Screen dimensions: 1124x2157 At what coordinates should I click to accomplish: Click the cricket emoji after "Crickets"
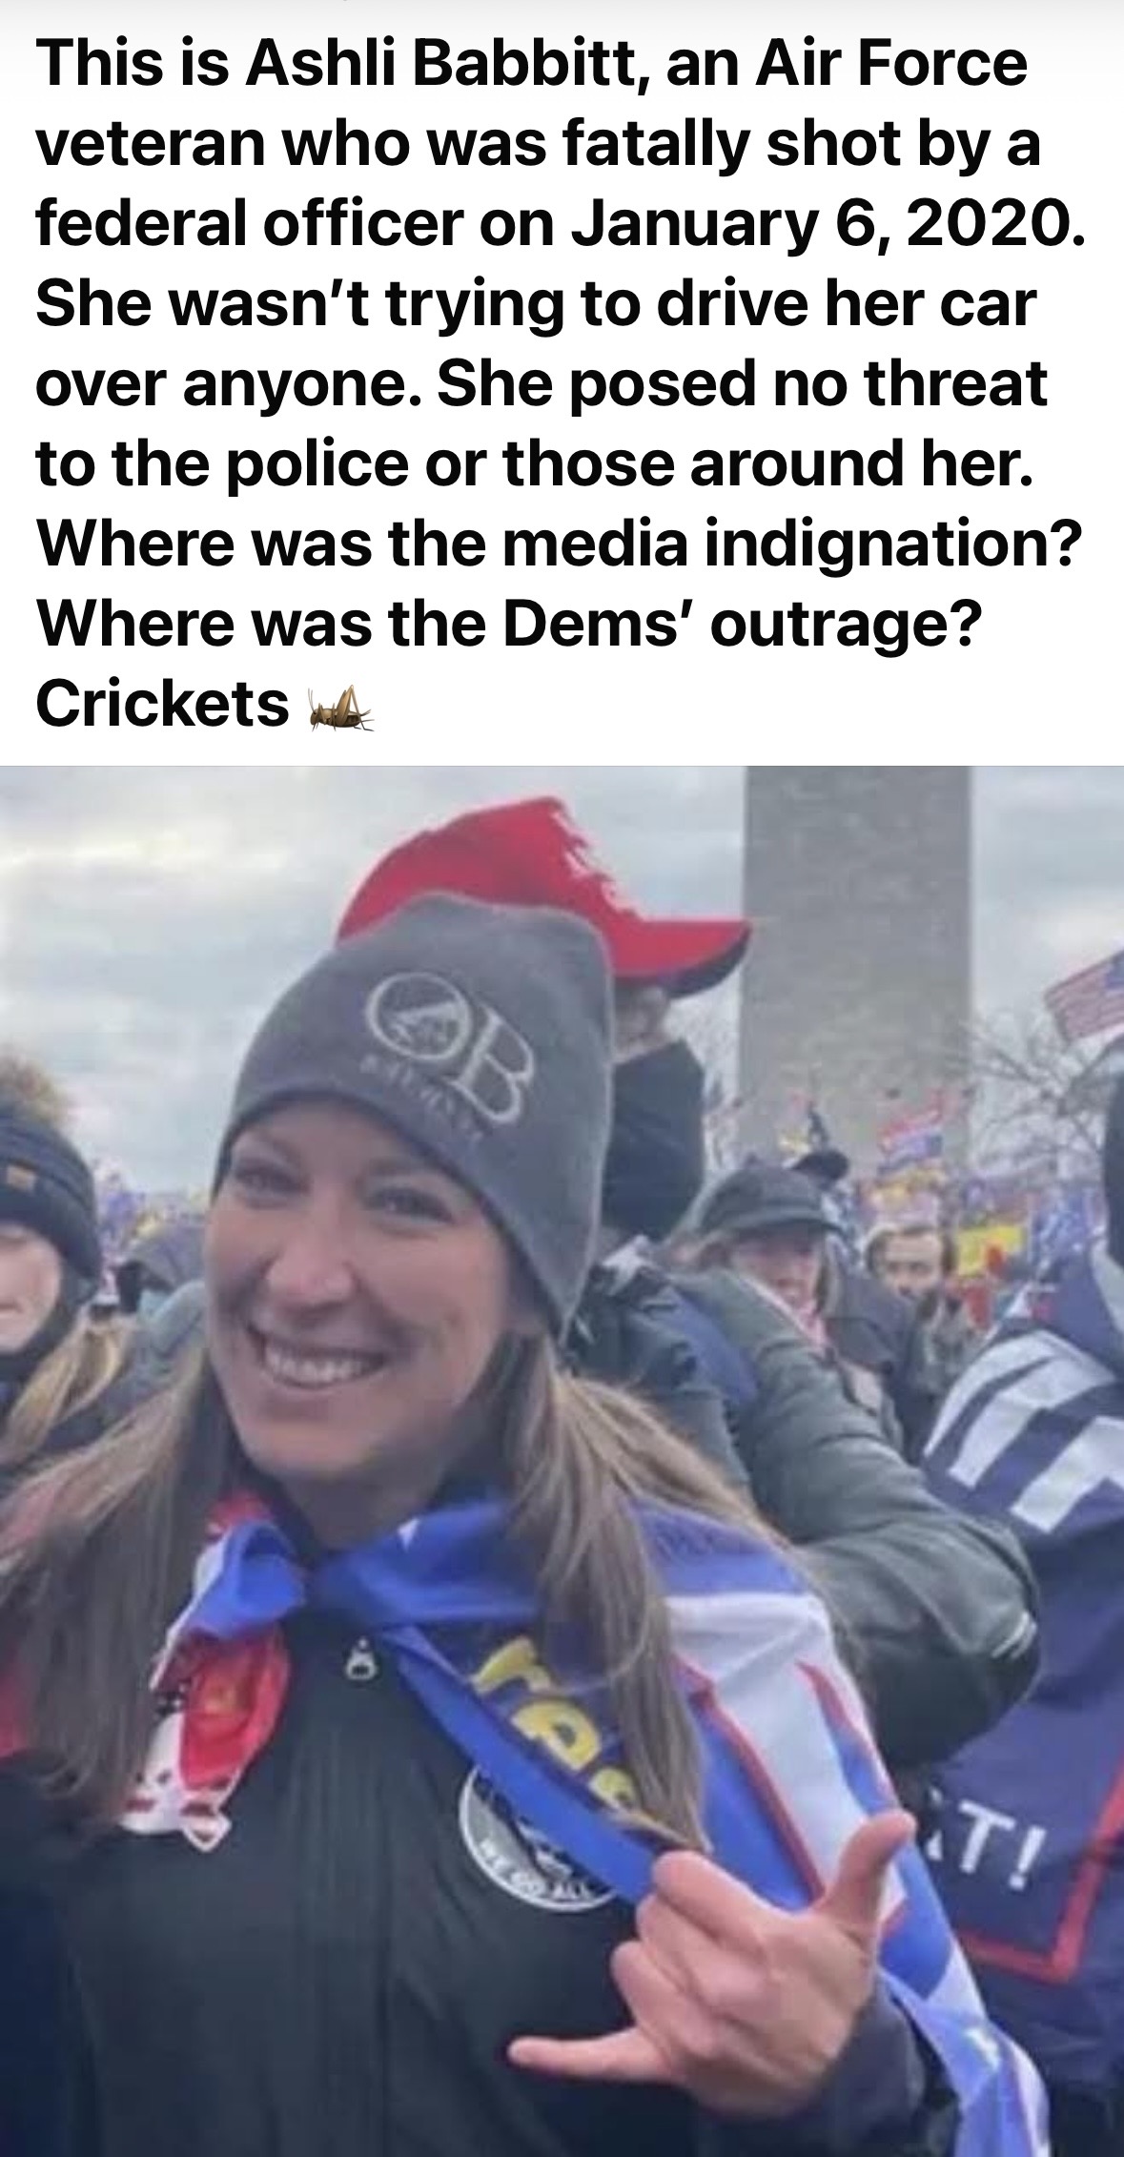click(339, 708)
